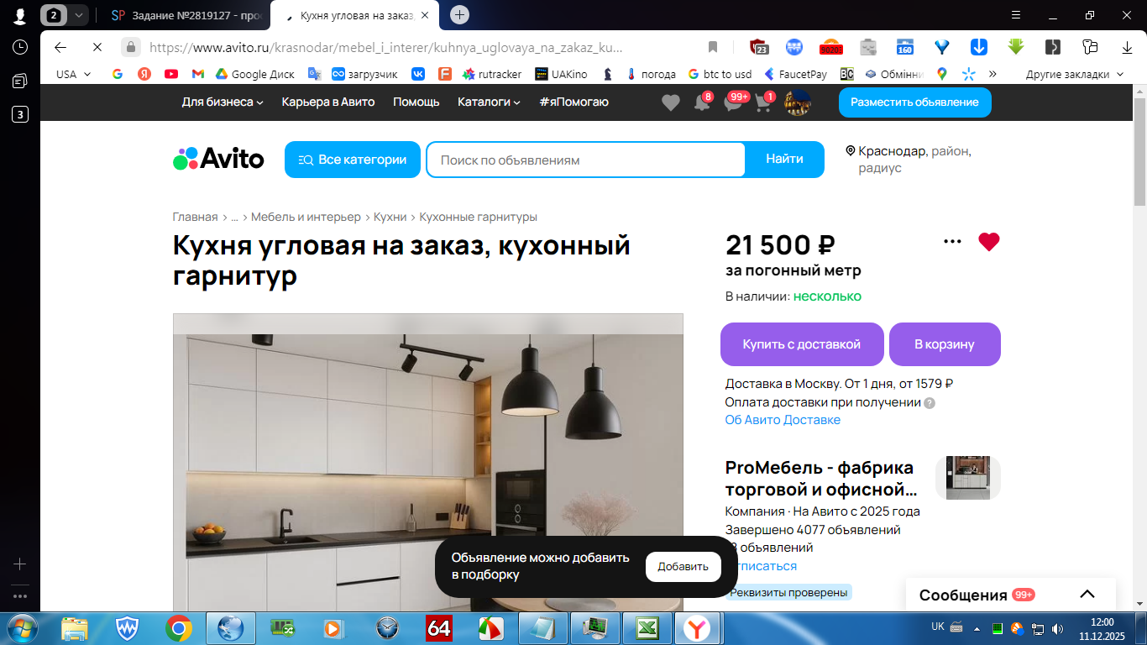Image resolution: width=1147 pixels, height=645 pixels.
Task: Launch Google Chrome from the taskbar
Action: [178, 628]
